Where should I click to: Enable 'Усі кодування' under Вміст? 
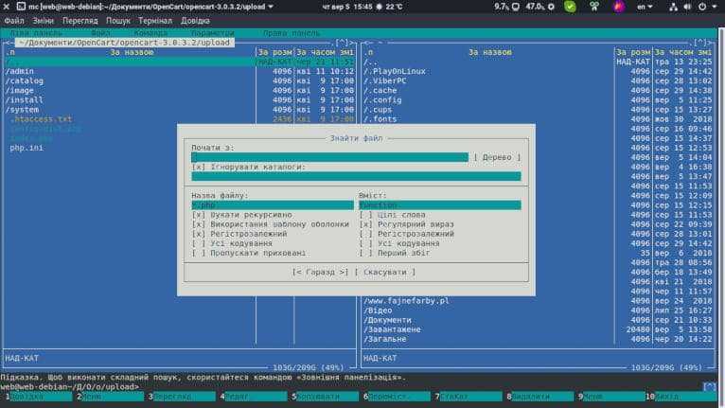pos(365,243)
